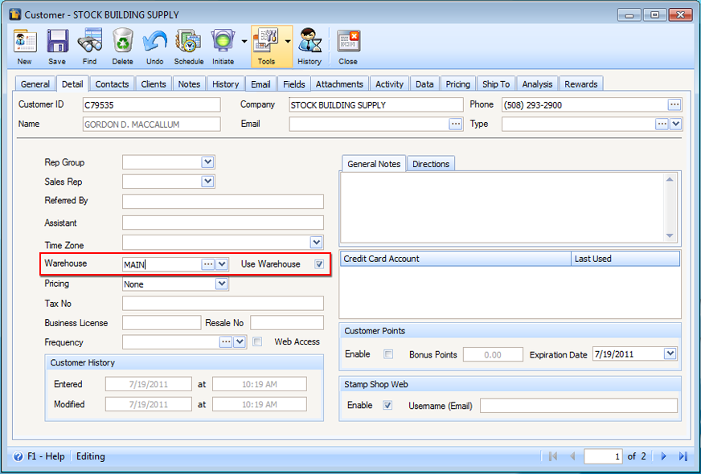The height and width of the screenshot is (474, 701).
Task: Focus the Tax No input field
Action: [x=223, y=303]
